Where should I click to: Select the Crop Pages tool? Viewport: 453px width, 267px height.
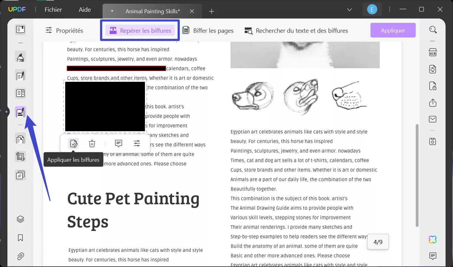[20, 157]
